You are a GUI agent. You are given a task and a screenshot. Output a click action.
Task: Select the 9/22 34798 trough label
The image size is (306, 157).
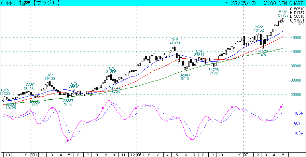214,71
